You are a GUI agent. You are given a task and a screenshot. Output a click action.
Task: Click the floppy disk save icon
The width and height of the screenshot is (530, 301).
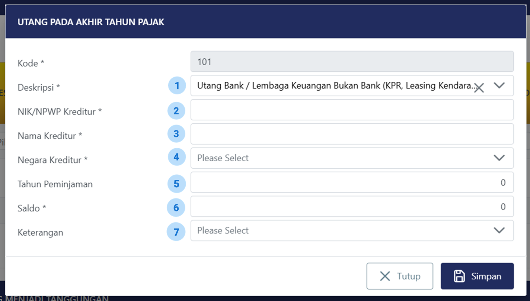[459, 276]
